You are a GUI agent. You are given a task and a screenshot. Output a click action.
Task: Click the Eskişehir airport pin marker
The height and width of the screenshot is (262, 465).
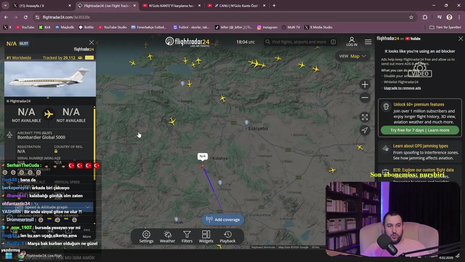pyautogui.click(x=247, y=122)
